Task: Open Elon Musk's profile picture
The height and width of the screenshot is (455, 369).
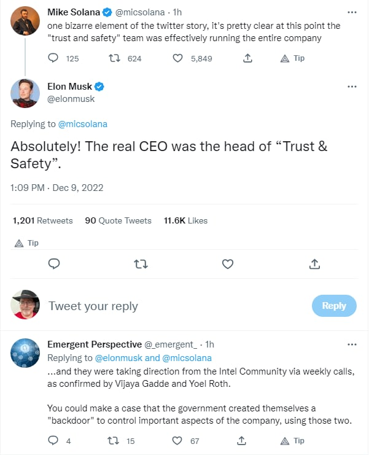Action: tap(25, 93)
